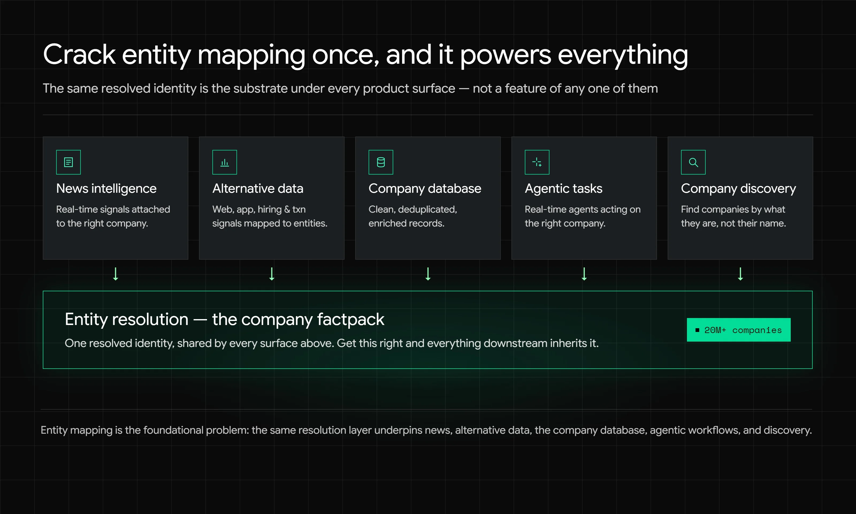Select the 'Agentic tasks' card title
856x514 pixels.
click(x=563, y=188)
